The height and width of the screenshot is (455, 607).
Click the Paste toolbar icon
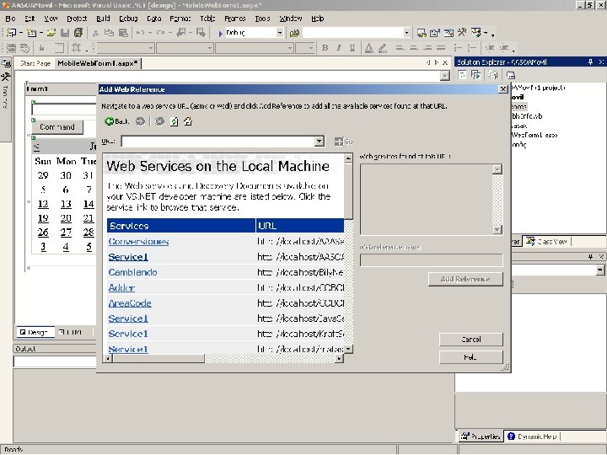123,33
